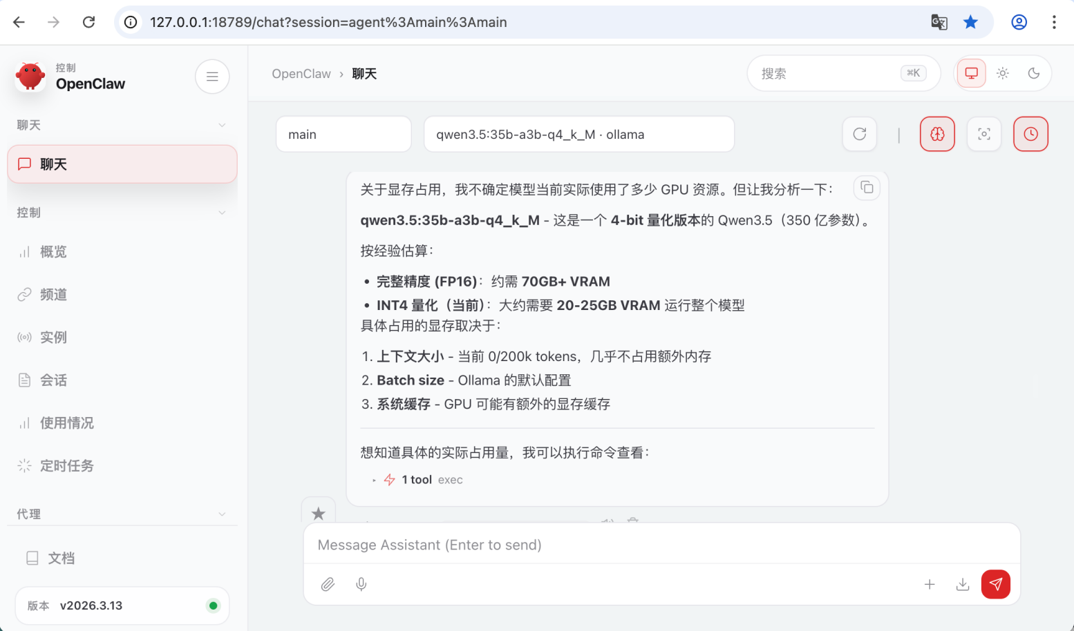Screen dimensions: 1074x631
Task: Open 频道 in the sidebar
Action: click(122, 295)
